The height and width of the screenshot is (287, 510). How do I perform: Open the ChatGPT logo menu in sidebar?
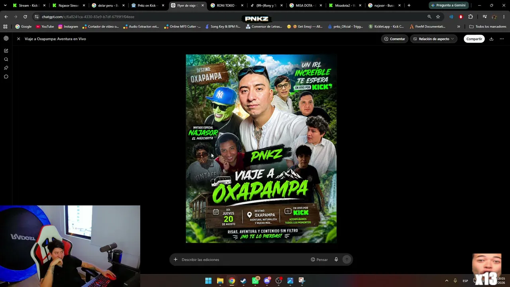pyautogui.click(x=6, y=38)
